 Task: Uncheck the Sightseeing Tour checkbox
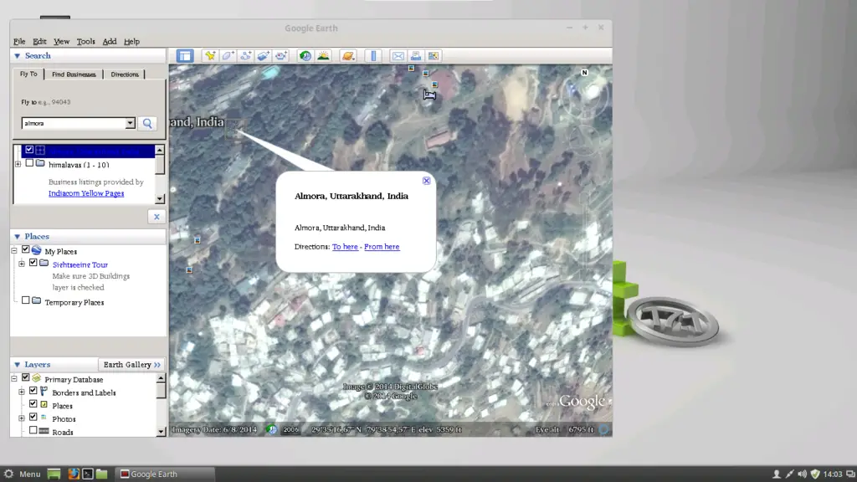point(33,263)
